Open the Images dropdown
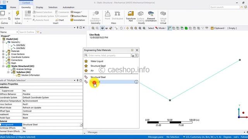 76,12
